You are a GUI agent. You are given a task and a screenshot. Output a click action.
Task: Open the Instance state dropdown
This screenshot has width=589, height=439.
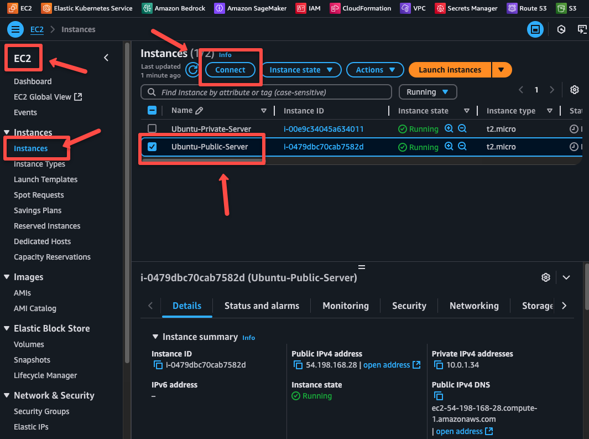coord(301,70)
